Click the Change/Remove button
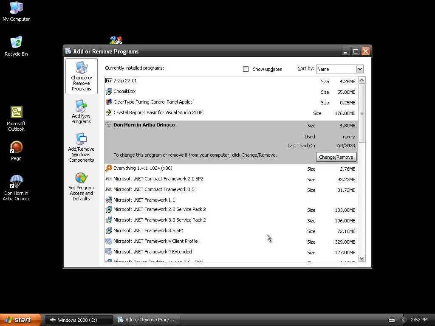The height and width of the screenshot is (326, 435). click(x=336, y=157)
